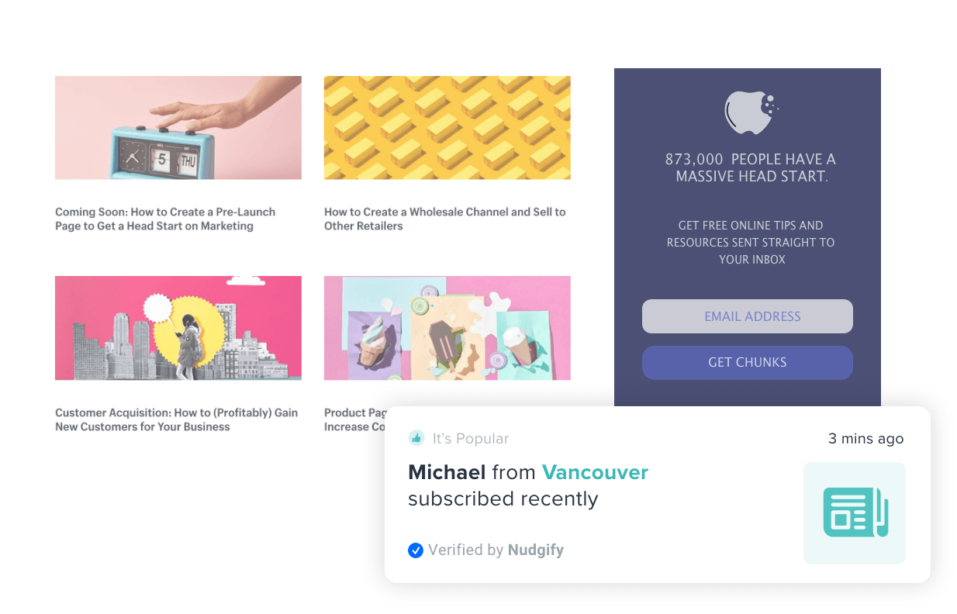Viewport: 957px width, 614px height.
Task: Open the yellow boxes wholesale article image
Action: [x=447, y=128]
